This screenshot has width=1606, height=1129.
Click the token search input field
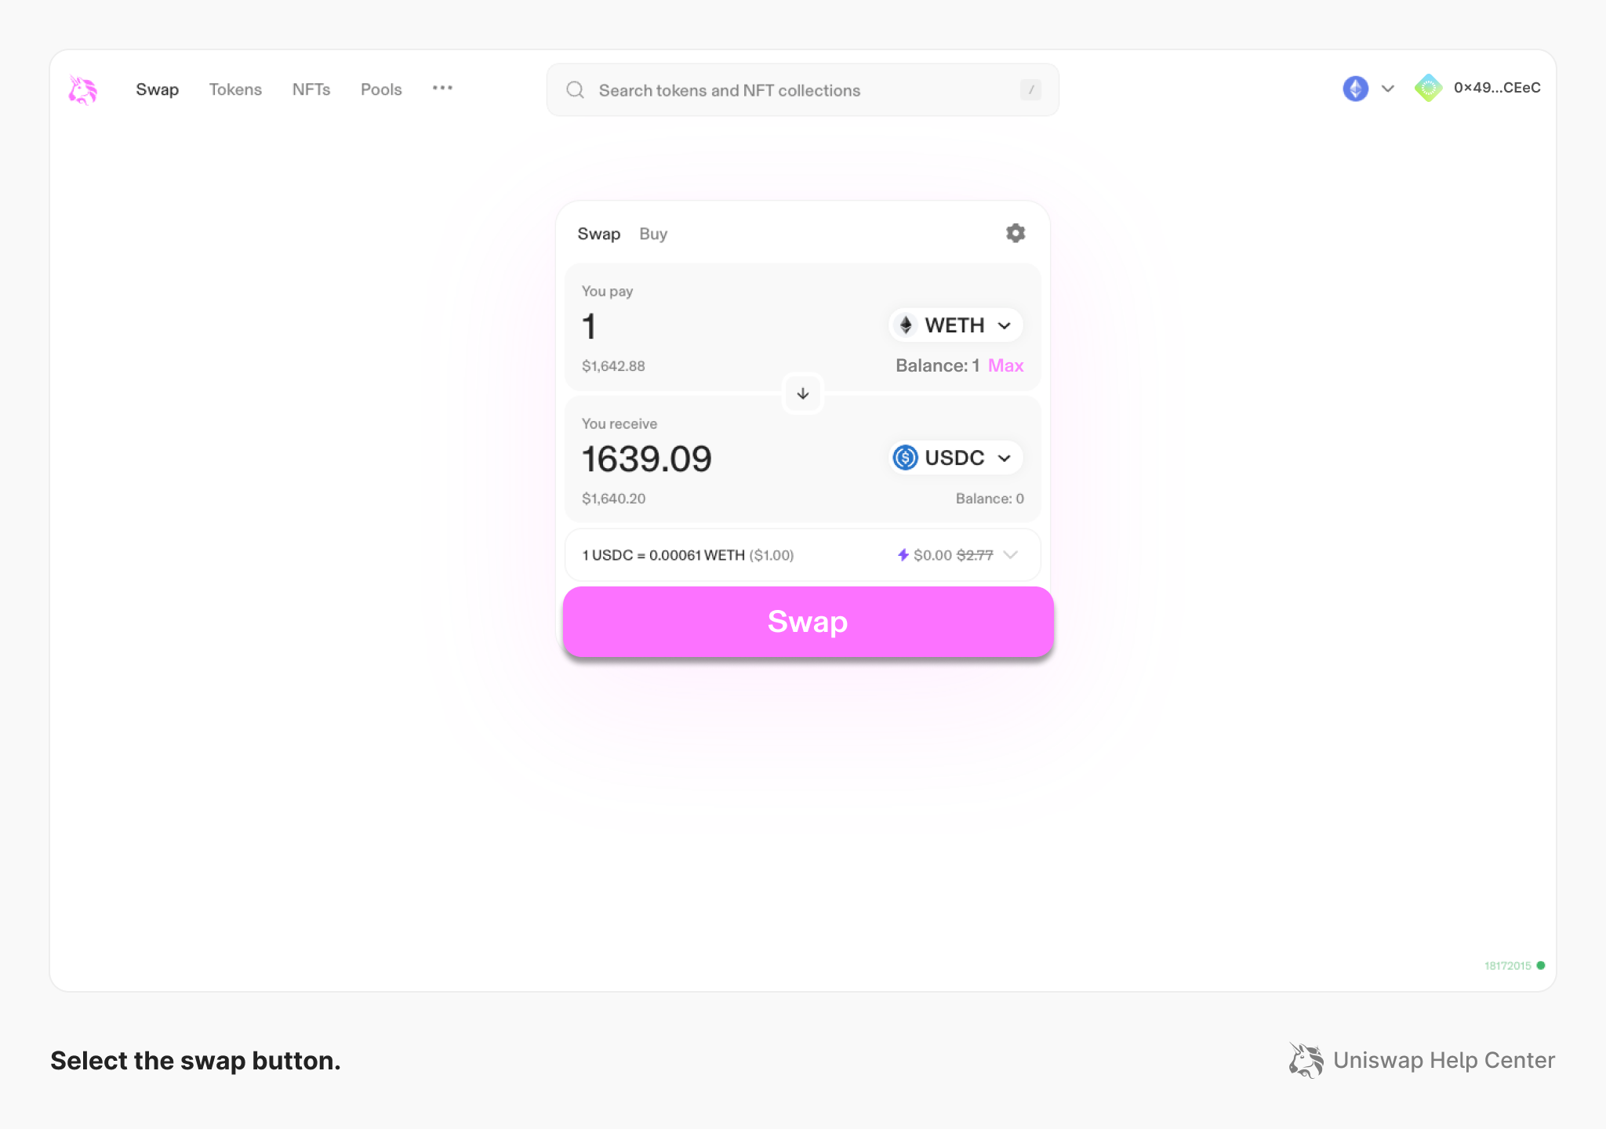[784, 89]
